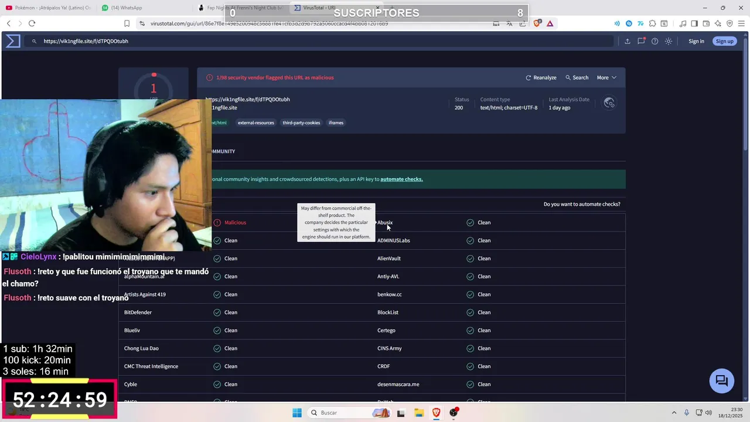
Task: Expand the More dropdown menu
Action: (x=606, y=77)
